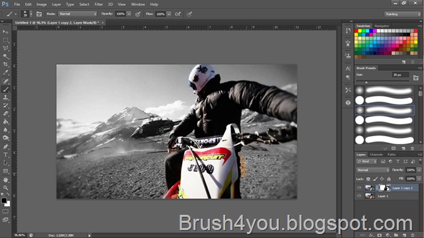The height and width of the screenshot is (238, 424).
Task: Select the Crop tool
Action: click(5, 64)
